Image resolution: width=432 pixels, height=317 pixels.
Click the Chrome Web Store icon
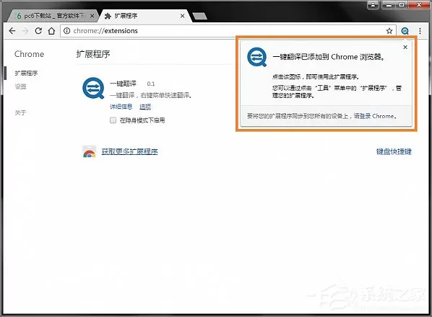pos(90,151)
